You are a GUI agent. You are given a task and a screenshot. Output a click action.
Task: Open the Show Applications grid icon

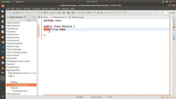point(3,97)
